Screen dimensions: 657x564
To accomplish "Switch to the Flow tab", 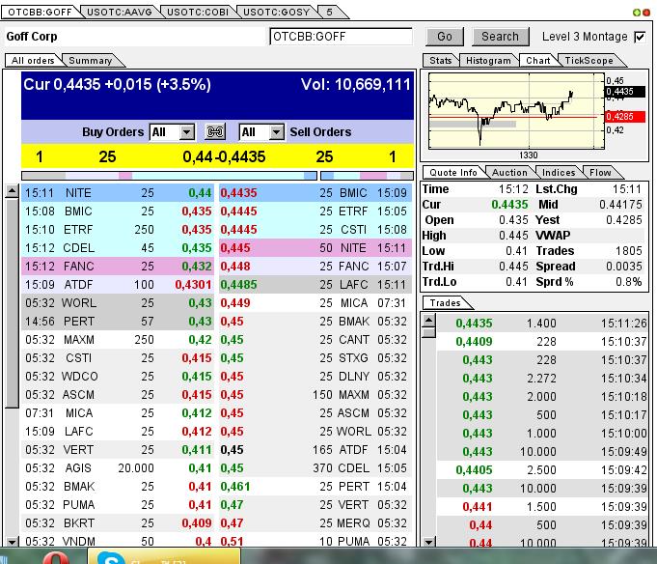I will tap(600, 172).
